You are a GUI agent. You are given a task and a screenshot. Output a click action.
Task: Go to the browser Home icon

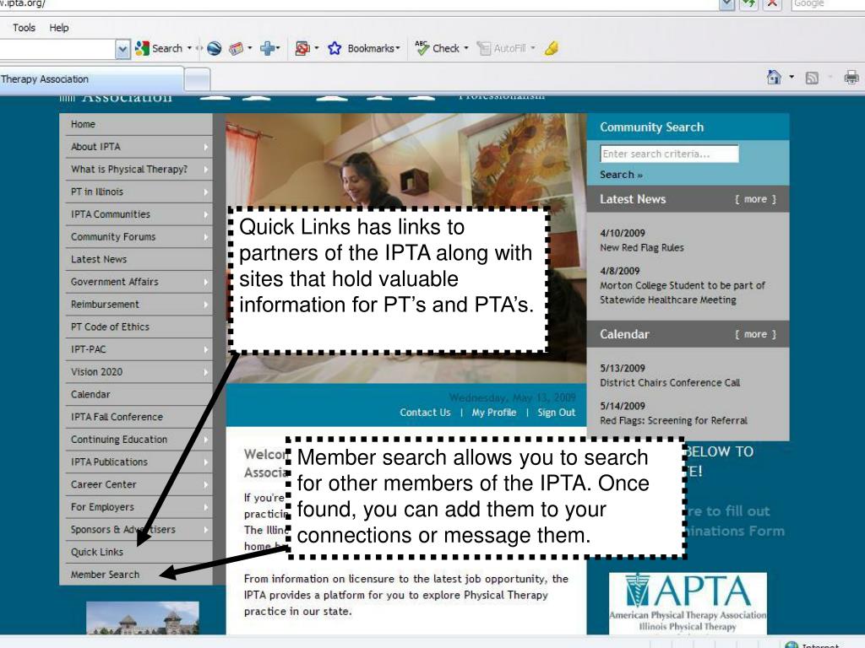coord(774,77)
